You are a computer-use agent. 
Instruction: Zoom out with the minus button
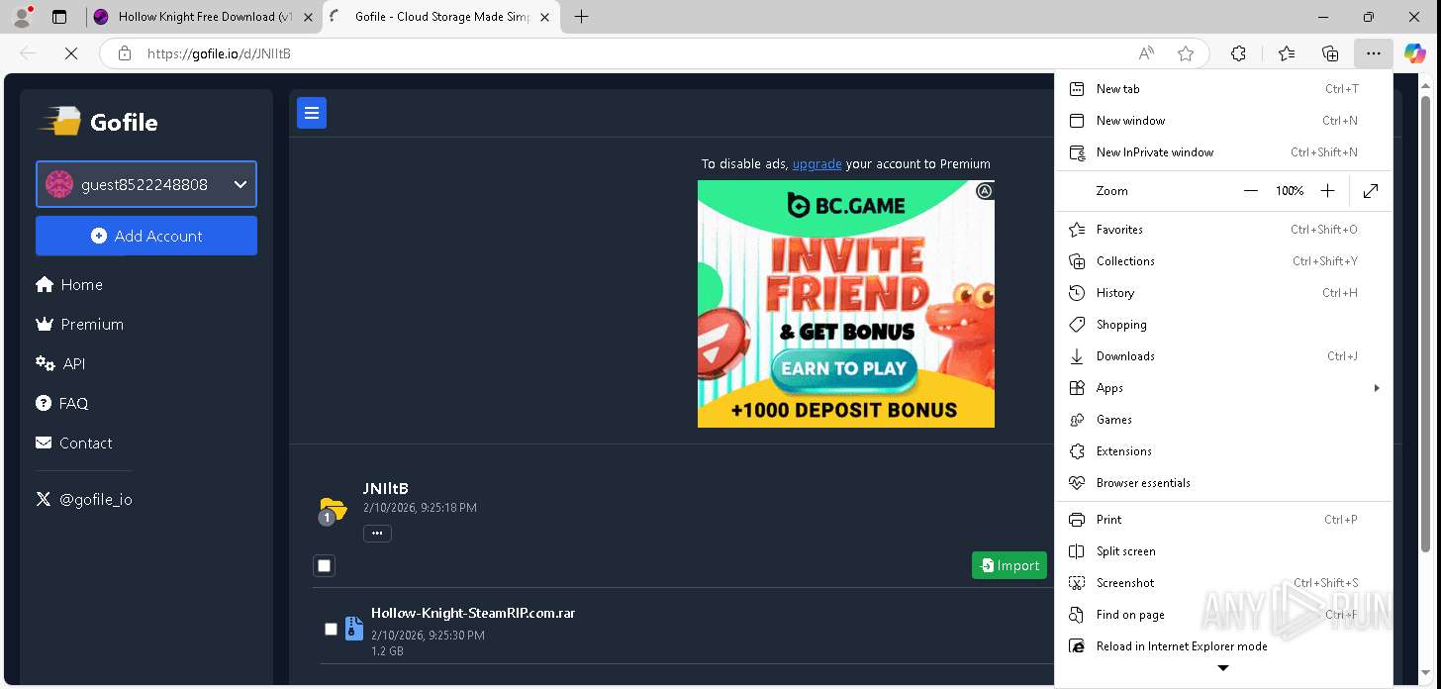coord(1251,191)
